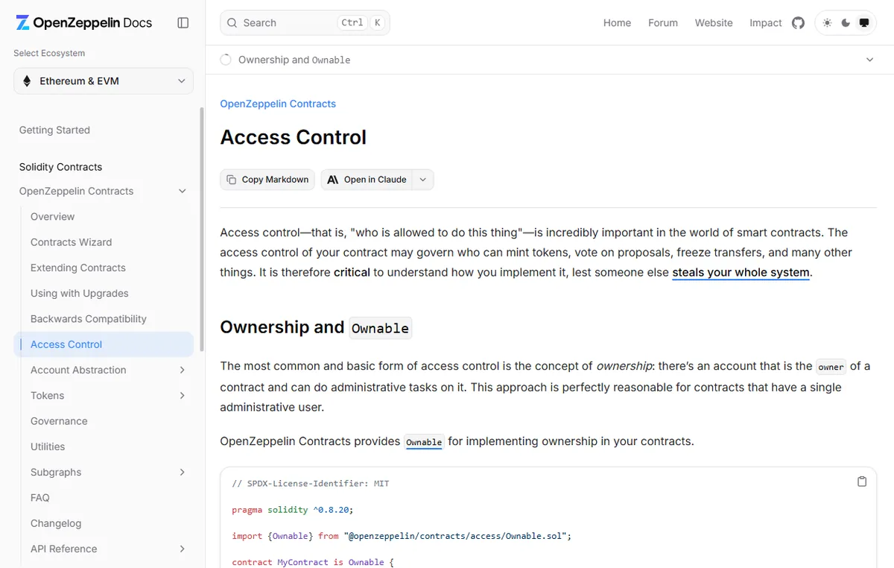Click the search magnifier icon
The image size is (894, 568).
[232, 23]
